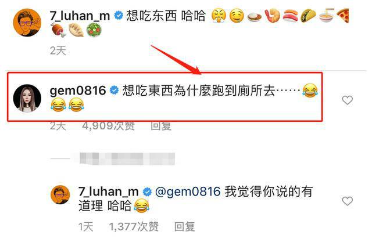This screenshot has height=246, width=372.
Task: Click the verified badge in the reply comment
Action: 147,191
